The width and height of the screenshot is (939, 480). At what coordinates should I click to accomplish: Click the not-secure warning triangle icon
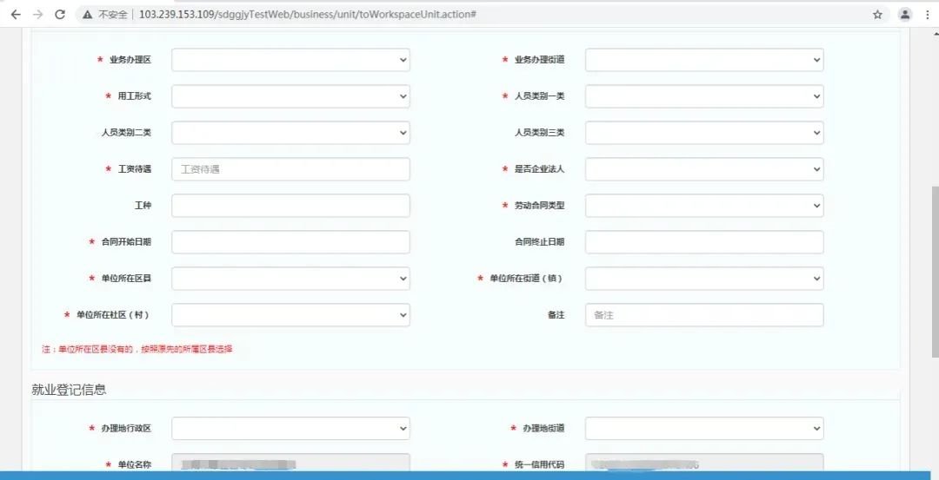tap(88, 15)
